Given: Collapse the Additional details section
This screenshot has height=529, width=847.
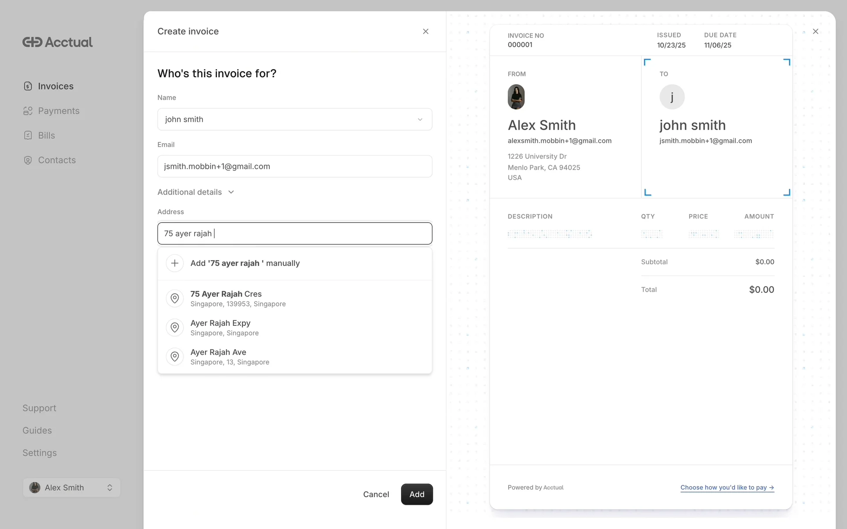Looking at the screenshot, I should 195,192.
